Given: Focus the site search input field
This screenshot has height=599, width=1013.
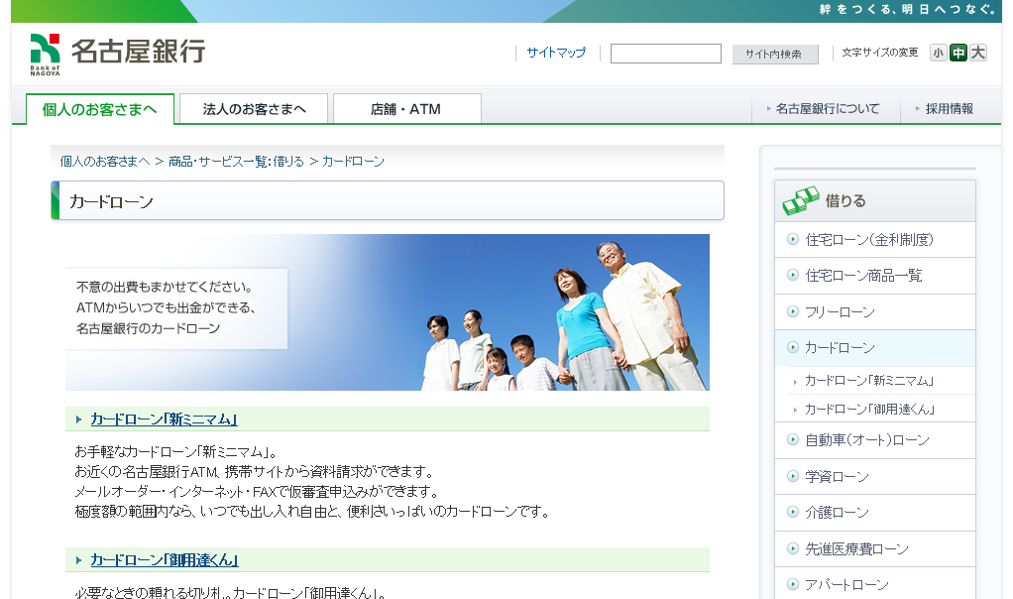Looking at the screenshot, I should click(665, 54).
